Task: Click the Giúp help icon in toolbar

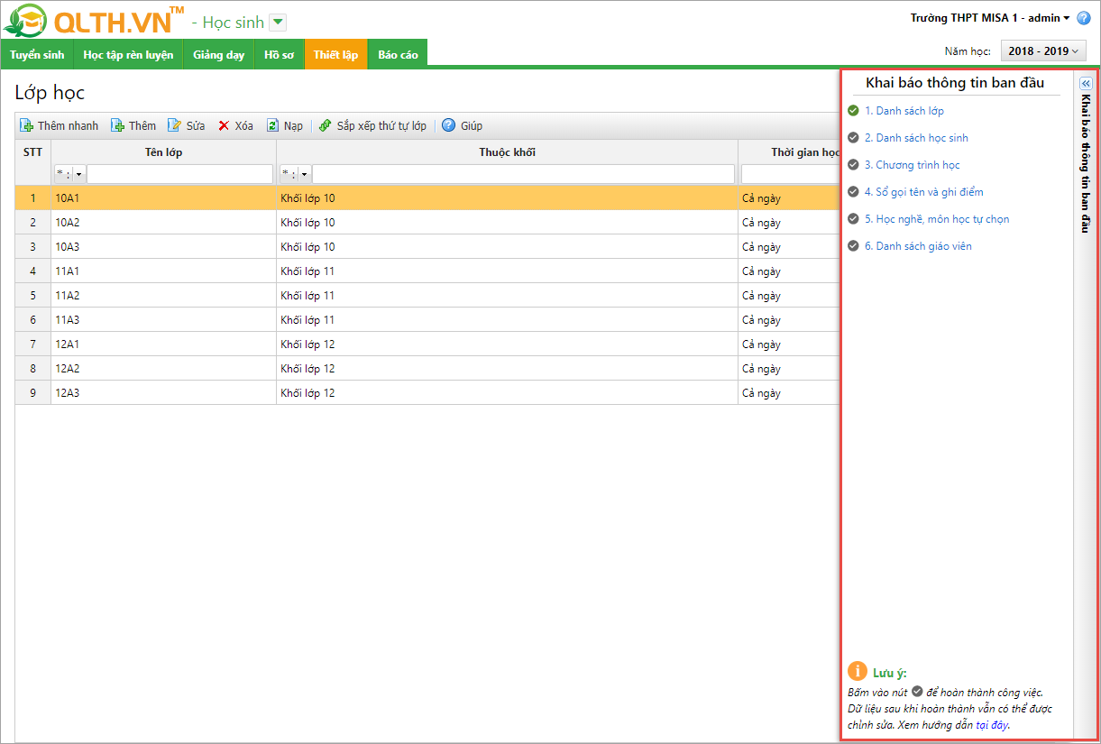Action: 448,126
